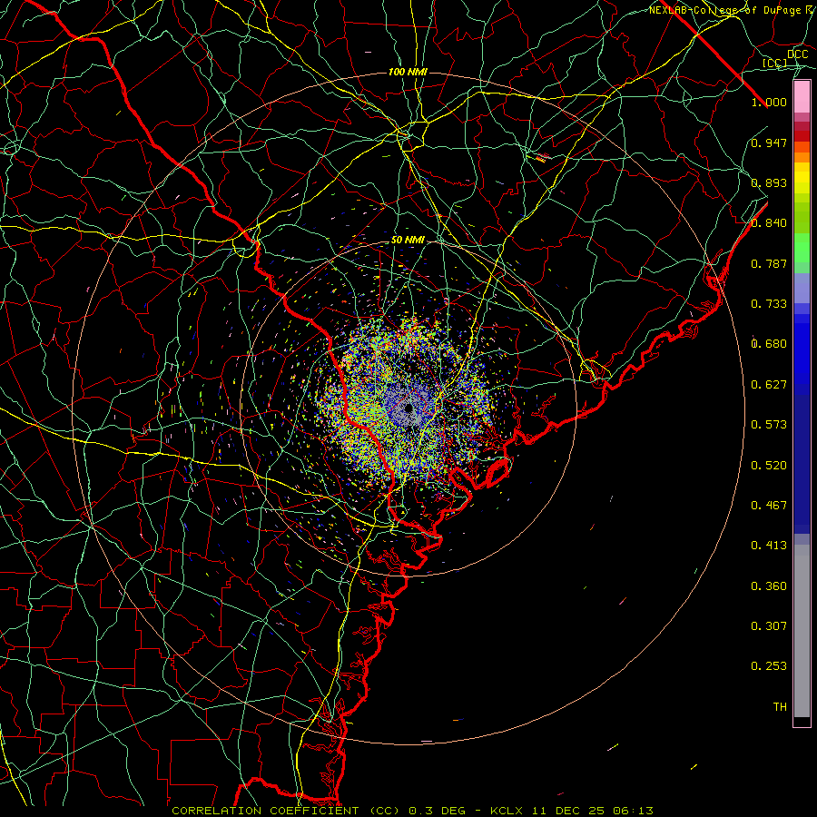
Task: Click the black radar site dot at center
Action: click(x=408, y=408)
